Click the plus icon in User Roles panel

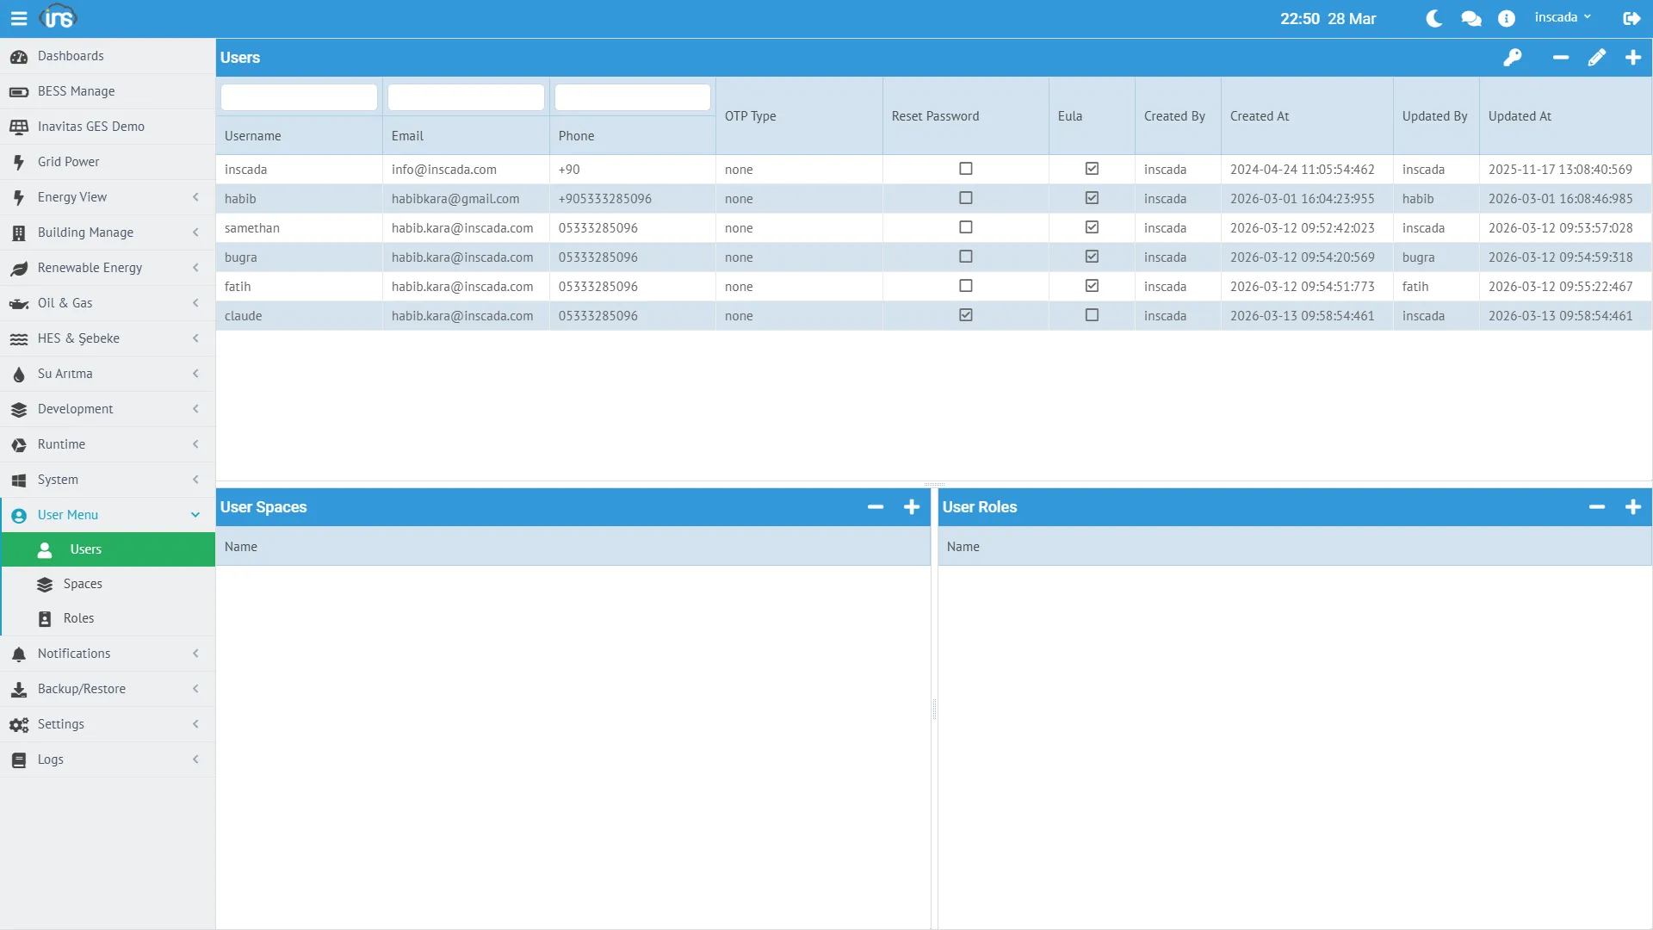[x=1633, y=507]
